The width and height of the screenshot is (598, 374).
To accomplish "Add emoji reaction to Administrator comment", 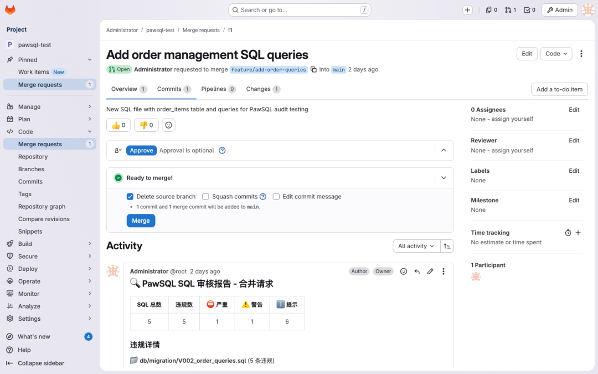I will (404, 271).
